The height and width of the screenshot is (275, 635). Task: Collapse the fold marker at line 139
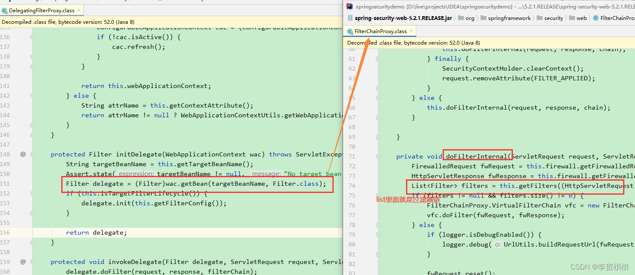(x=32, y=66)
